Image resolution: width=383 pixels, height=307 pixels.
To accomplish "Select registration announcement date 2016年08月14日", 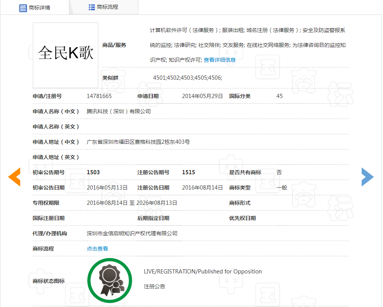I will pyautogui.click(x=202, y=188).
